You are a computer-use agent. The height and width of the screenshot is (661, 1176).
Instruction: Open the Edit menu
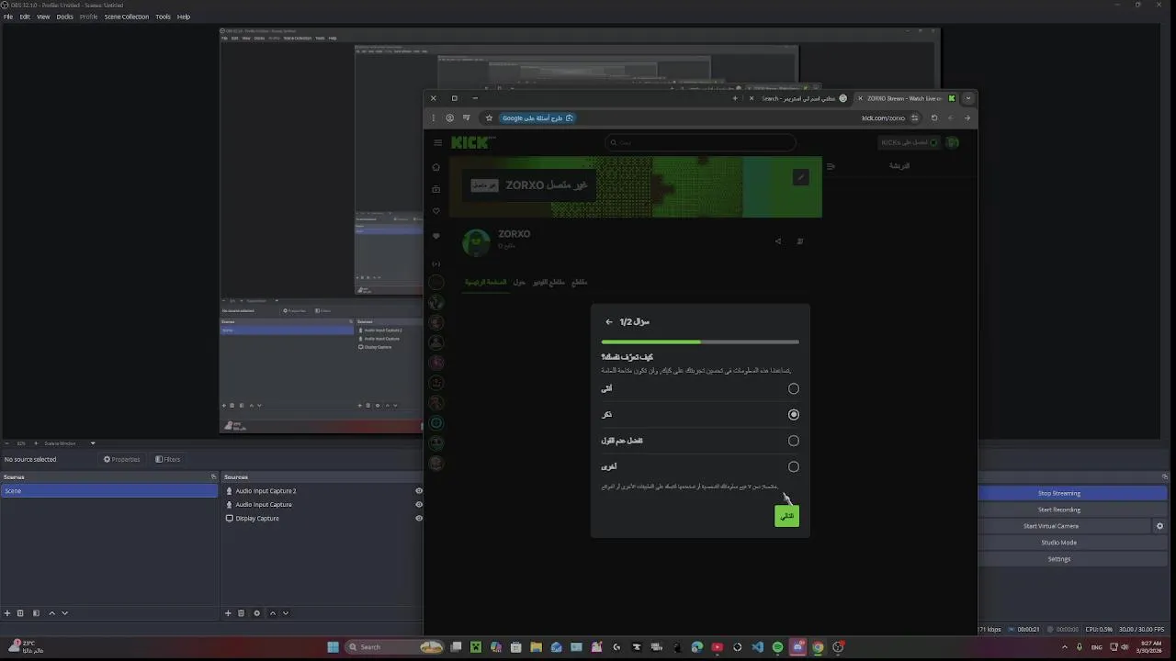point(25,17)
